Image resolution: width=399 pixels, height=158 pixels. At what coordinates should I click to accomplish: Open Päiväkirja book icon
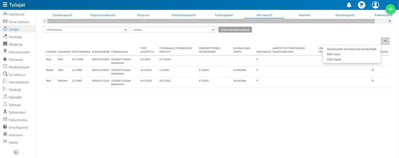point(5,44)
